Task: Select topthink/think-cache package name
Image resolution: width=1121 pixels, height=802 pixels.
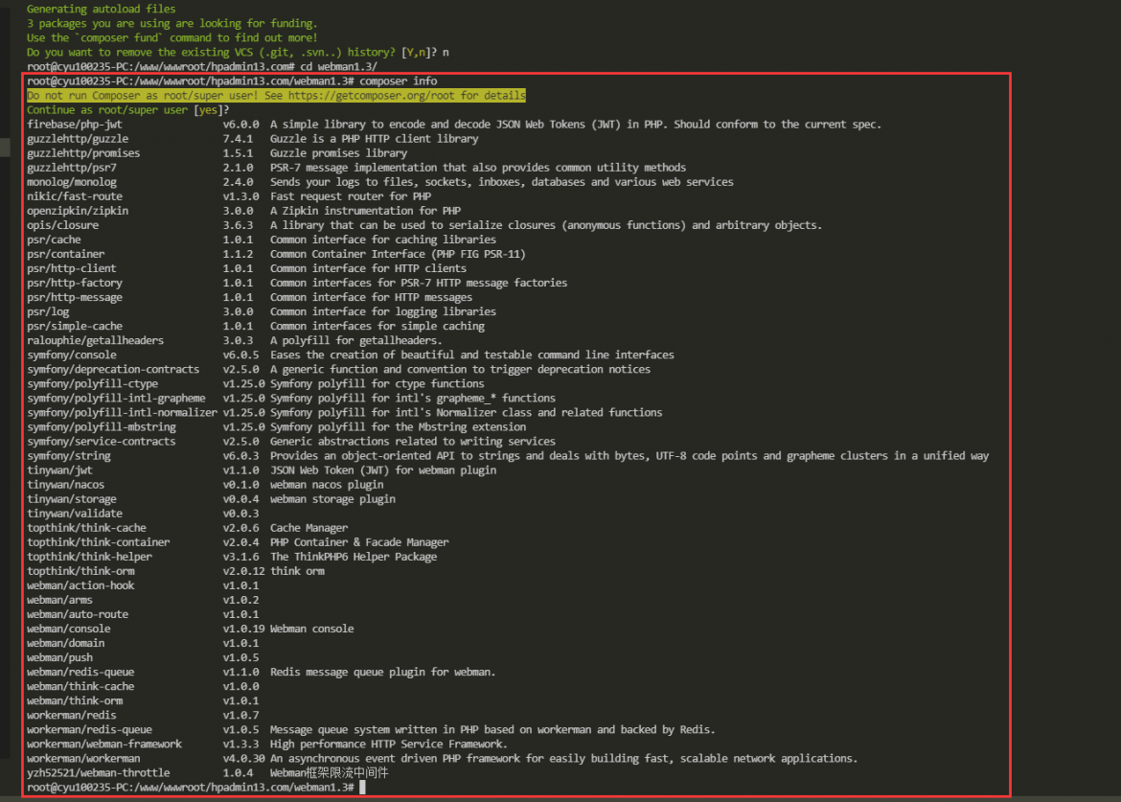Action: point(86,528)
